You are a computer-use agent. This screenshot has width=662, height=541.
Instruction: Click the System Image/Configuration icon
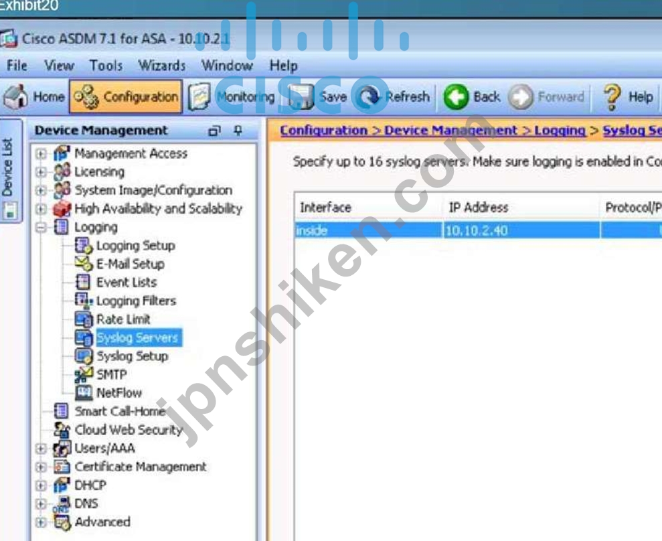click(62, 190)
